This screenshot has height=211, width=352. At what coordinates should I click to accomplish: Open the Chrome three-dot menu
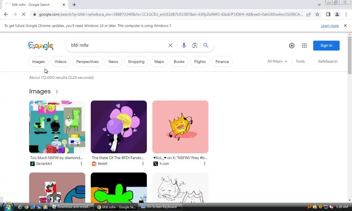coord(346,14)
